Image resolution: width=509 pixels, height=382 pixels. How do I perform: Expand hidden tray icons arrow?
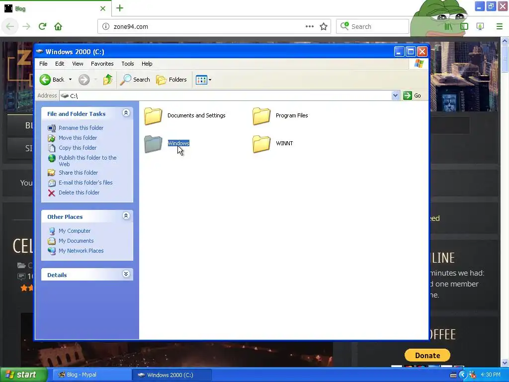click(463, 375)
